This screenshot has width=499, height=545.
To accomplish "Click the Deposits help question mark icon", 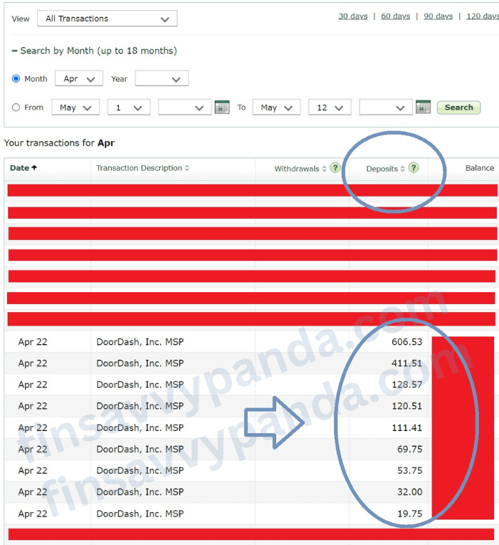I will click(414, 168).
